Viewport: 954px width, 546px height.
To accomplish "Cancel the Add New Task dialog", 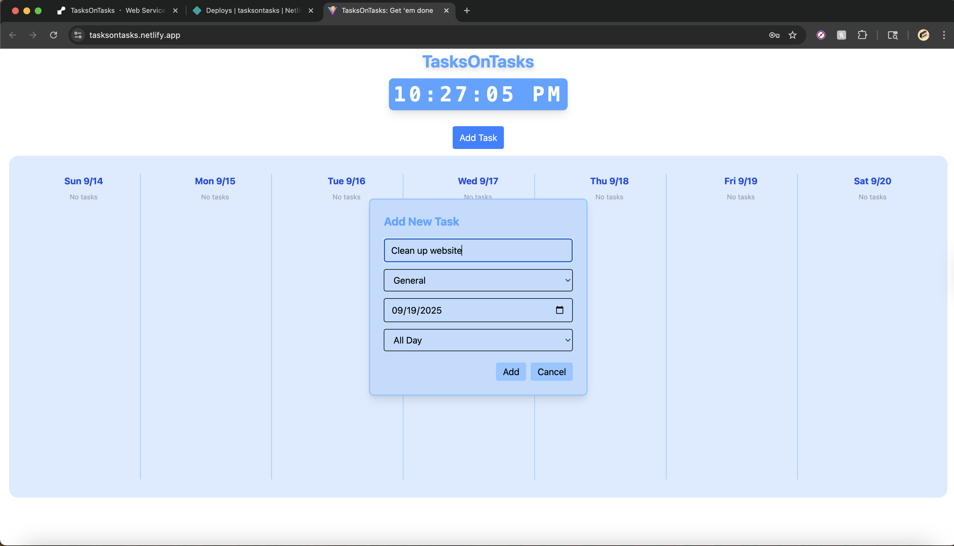I will pos(551,372).
